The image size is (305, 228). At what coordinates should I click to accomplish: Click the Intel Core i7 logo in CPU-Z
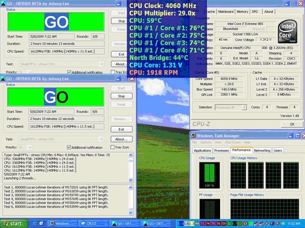(288, 31)
